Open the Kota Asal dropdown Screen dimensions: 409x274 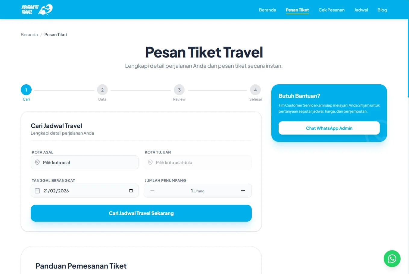click(87, 162)
